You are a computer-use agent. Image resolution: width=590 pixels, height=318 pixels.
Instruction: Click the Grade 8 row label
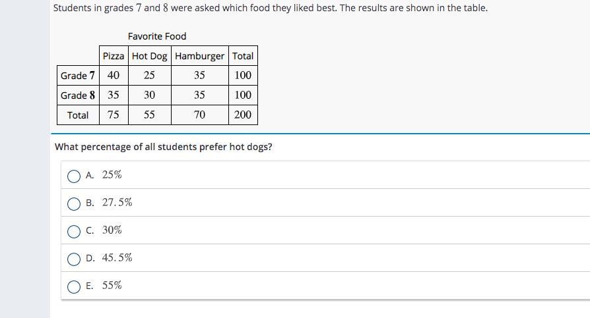pos(78,95)
